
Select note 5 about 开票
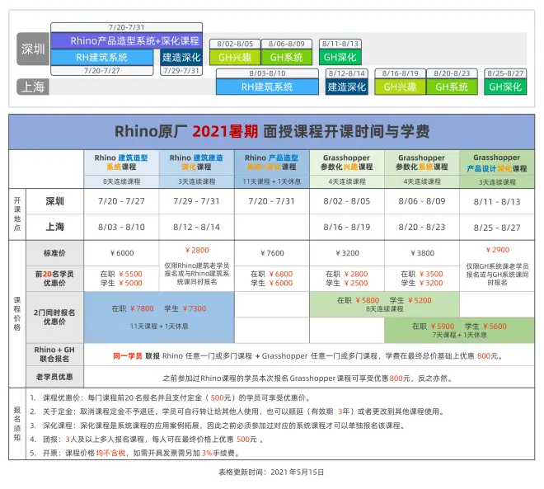pos(134,453)
